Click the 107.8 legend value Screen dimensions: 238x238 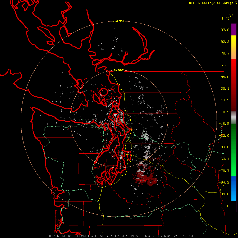(x=224, y=30)
